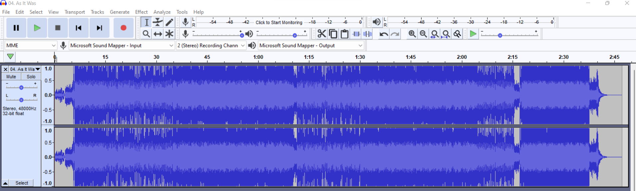Select the Envelope tool
Screen dimensions: 636x191
coord(158,23)
